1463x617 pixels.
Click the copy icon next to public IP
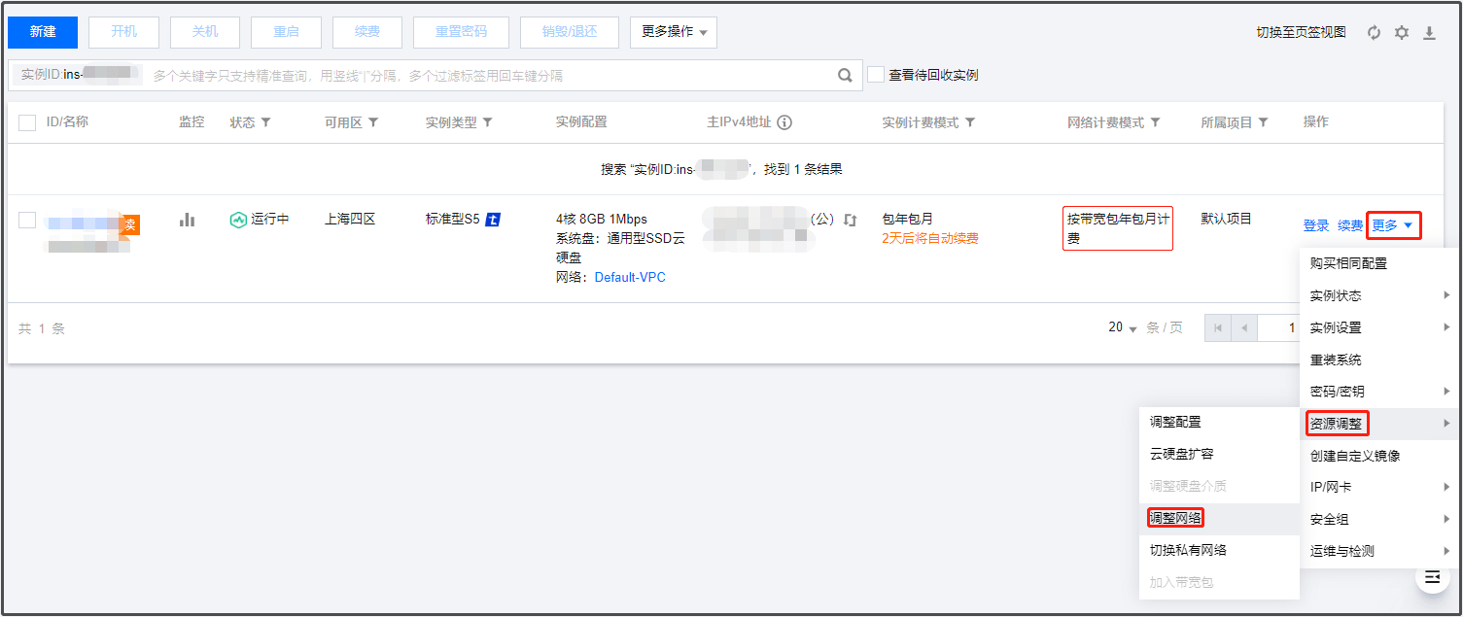pyautogui.click(x=851, y=221)
